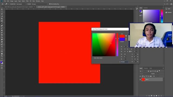Create a new group with the folder icon
The image size is (173, 97).
click(156, 96)
